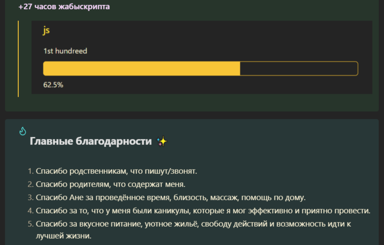Click the words "лучшей жизни"
This screenshot has width=384, height=245.
(x=63, y=236)
